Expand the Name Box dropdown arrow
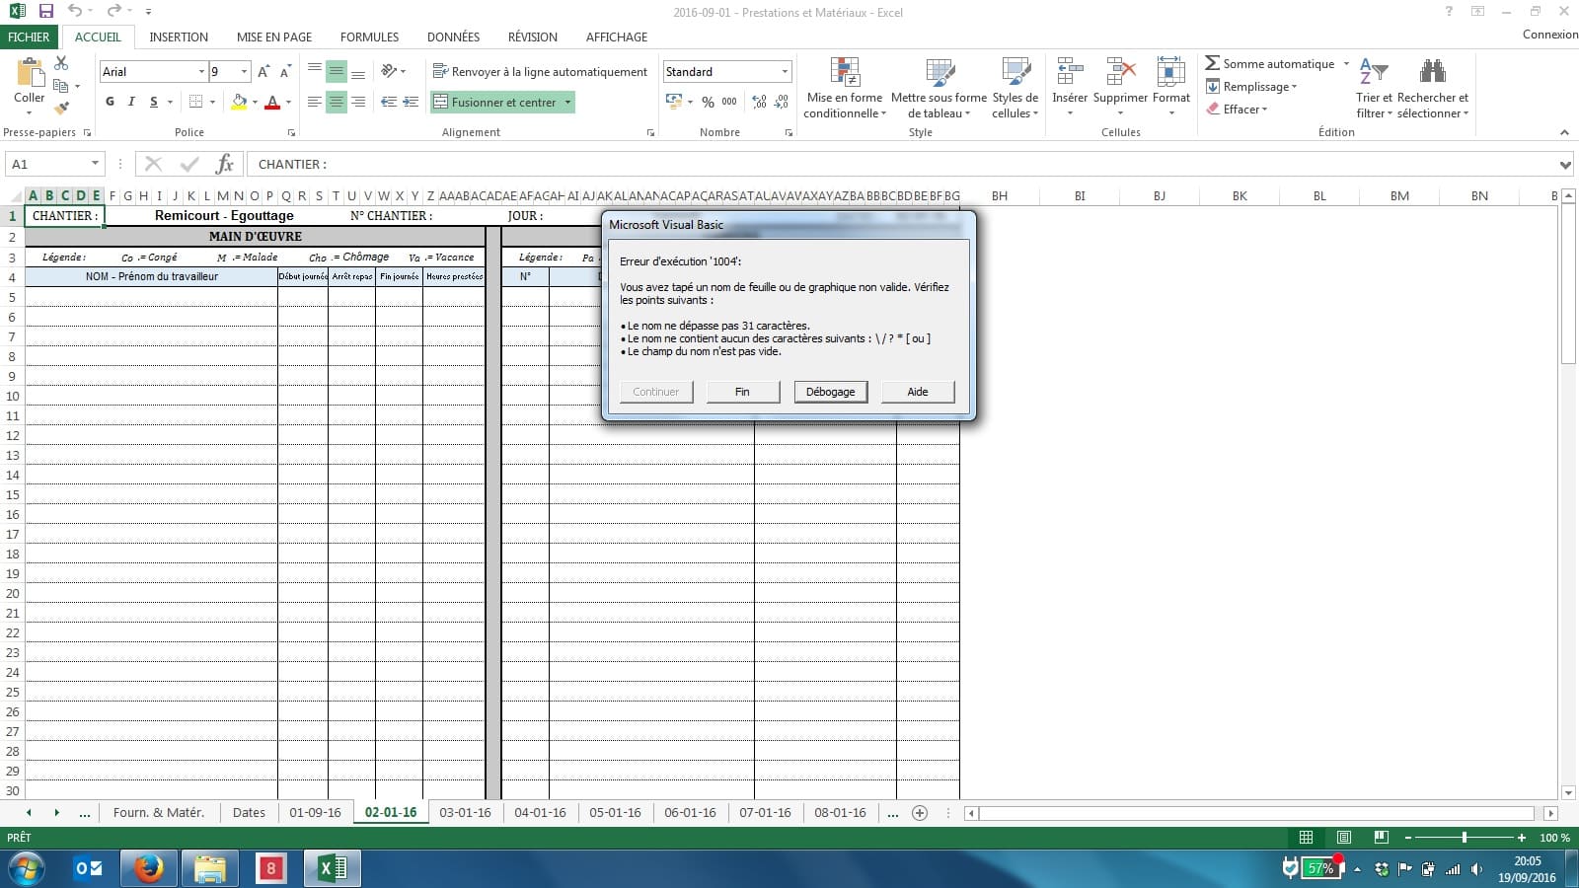Viewport: 1579px width, 888px height. (x=95, y=164)
